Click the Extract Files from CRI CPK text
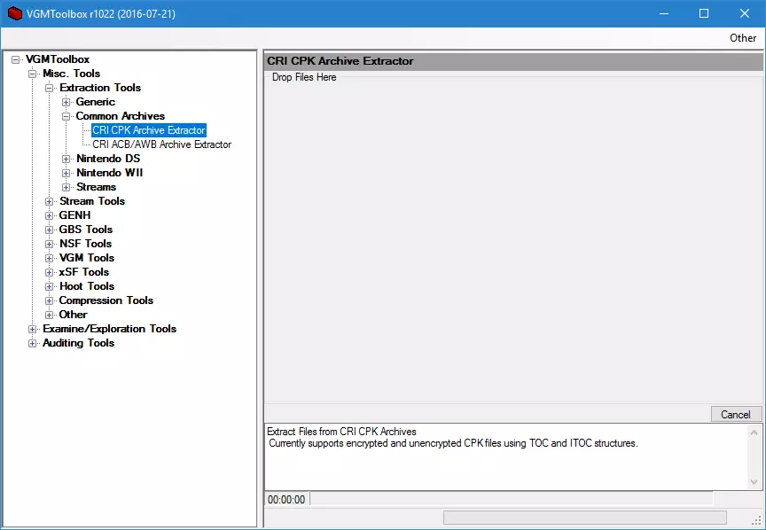The width and height of the screenshot is (766, 530). pyautogui.click(x=341, y=432)
